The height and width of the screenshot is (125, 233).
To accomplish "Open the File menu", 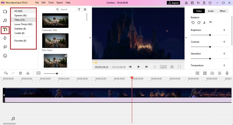I will click(37, 3).
